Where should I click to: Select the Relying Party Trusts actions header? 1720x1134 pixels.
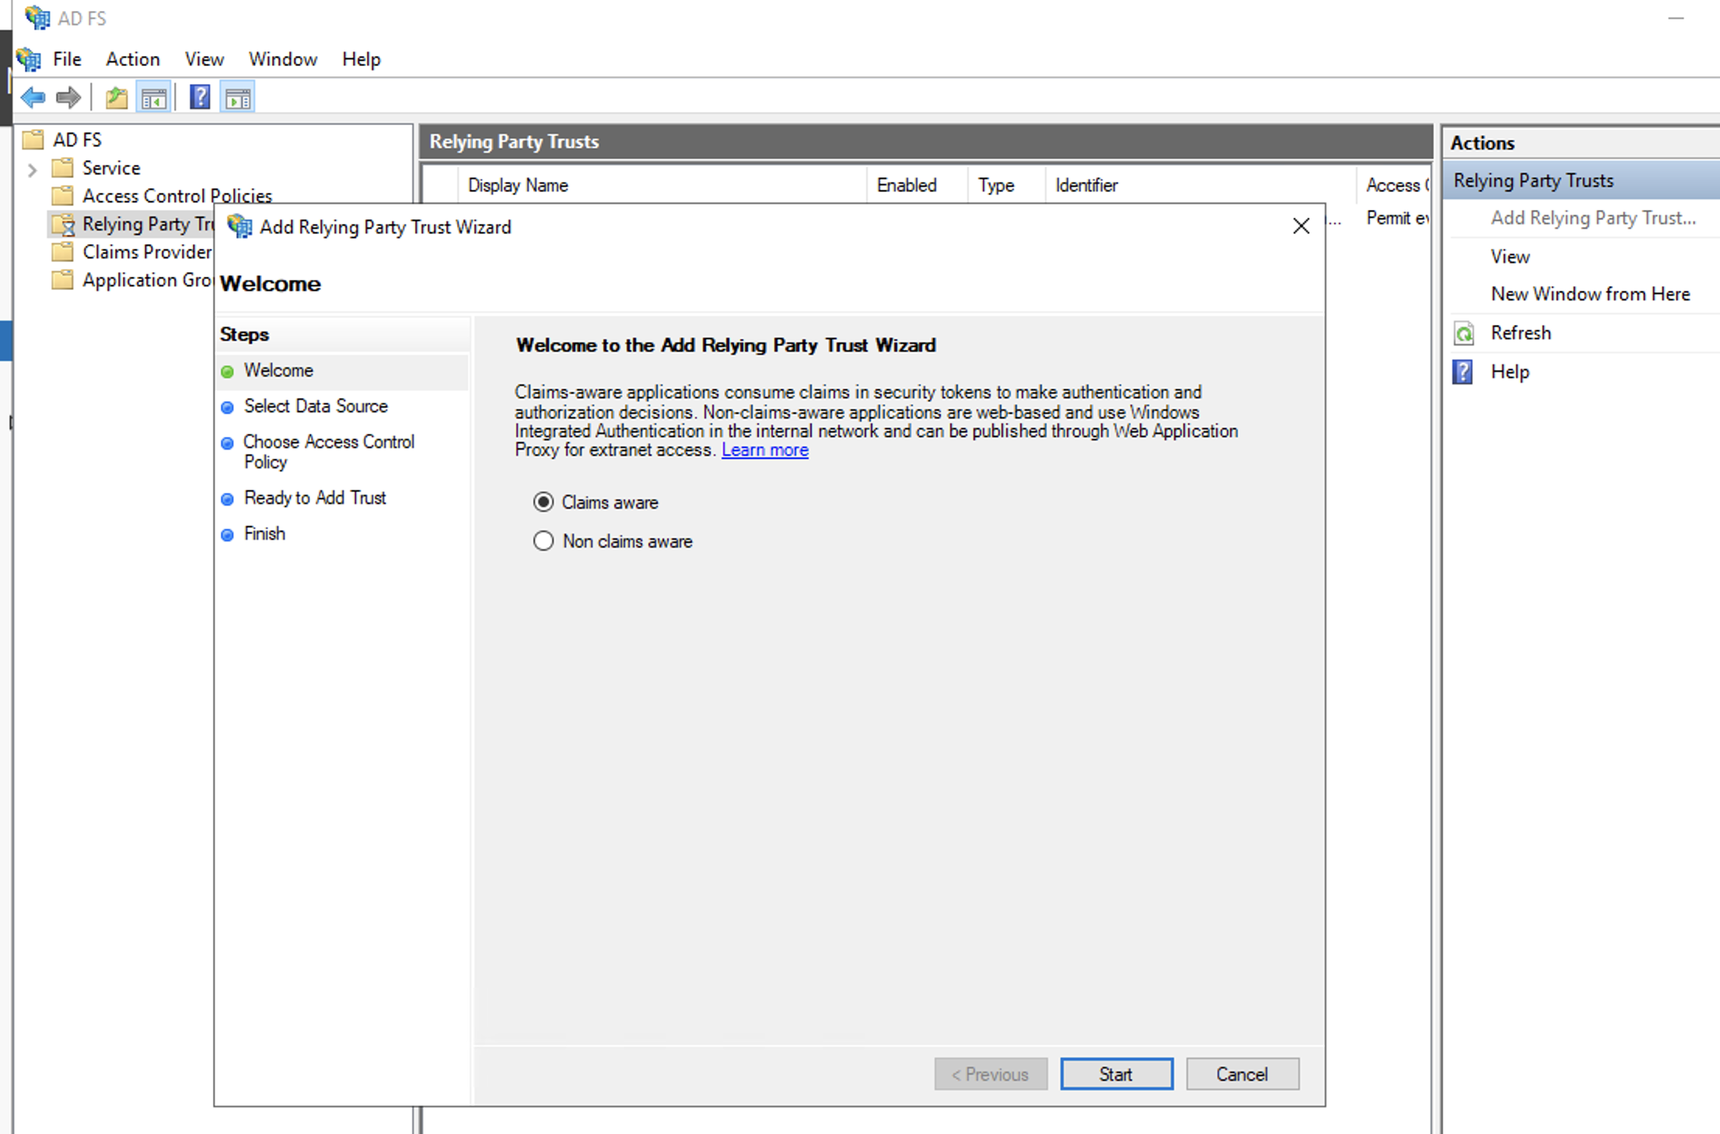pos(1582,180)
